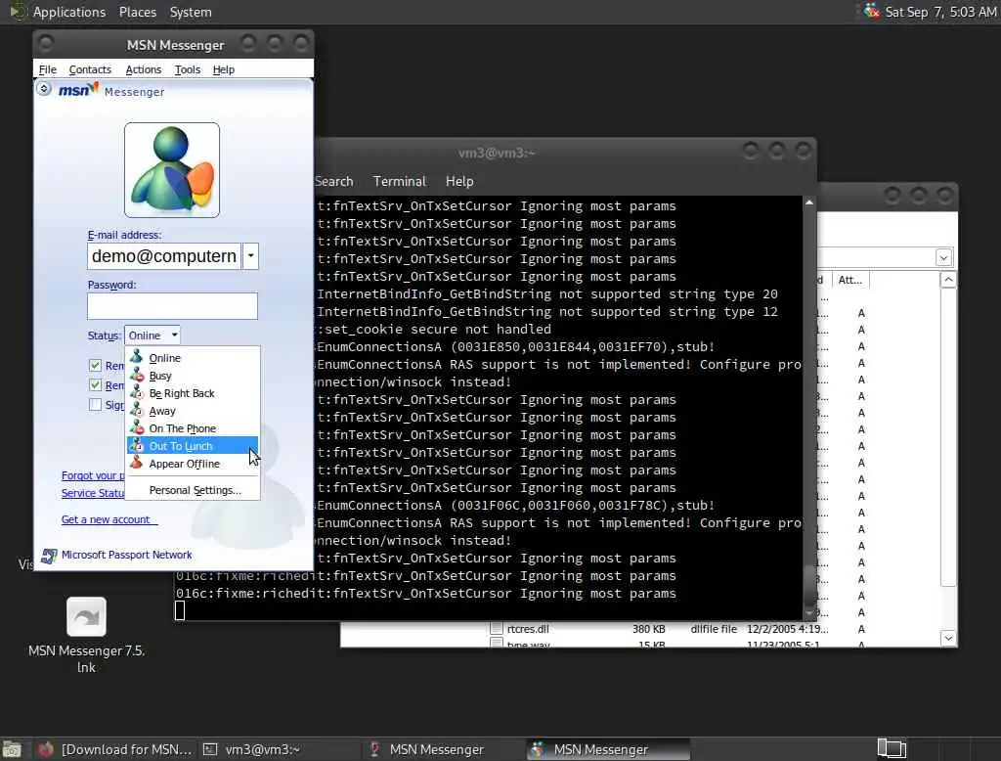
Task: Open the Places menu in top panel
Action: tap(138, 12)
